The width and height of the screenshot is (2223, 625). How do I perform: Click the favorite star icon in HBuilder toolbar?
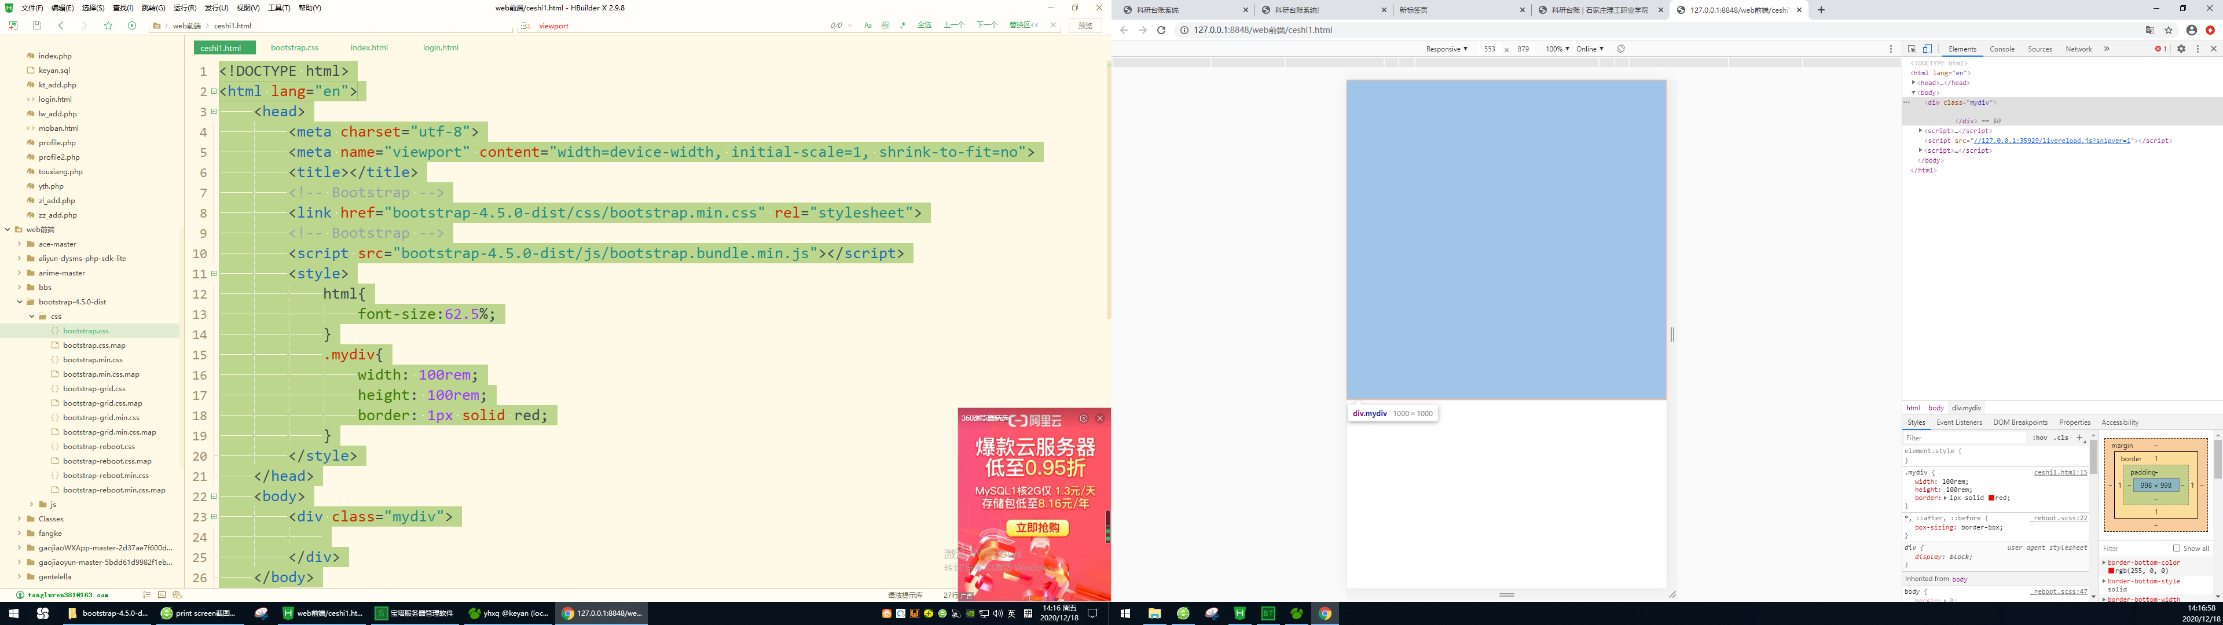point(109,25)
